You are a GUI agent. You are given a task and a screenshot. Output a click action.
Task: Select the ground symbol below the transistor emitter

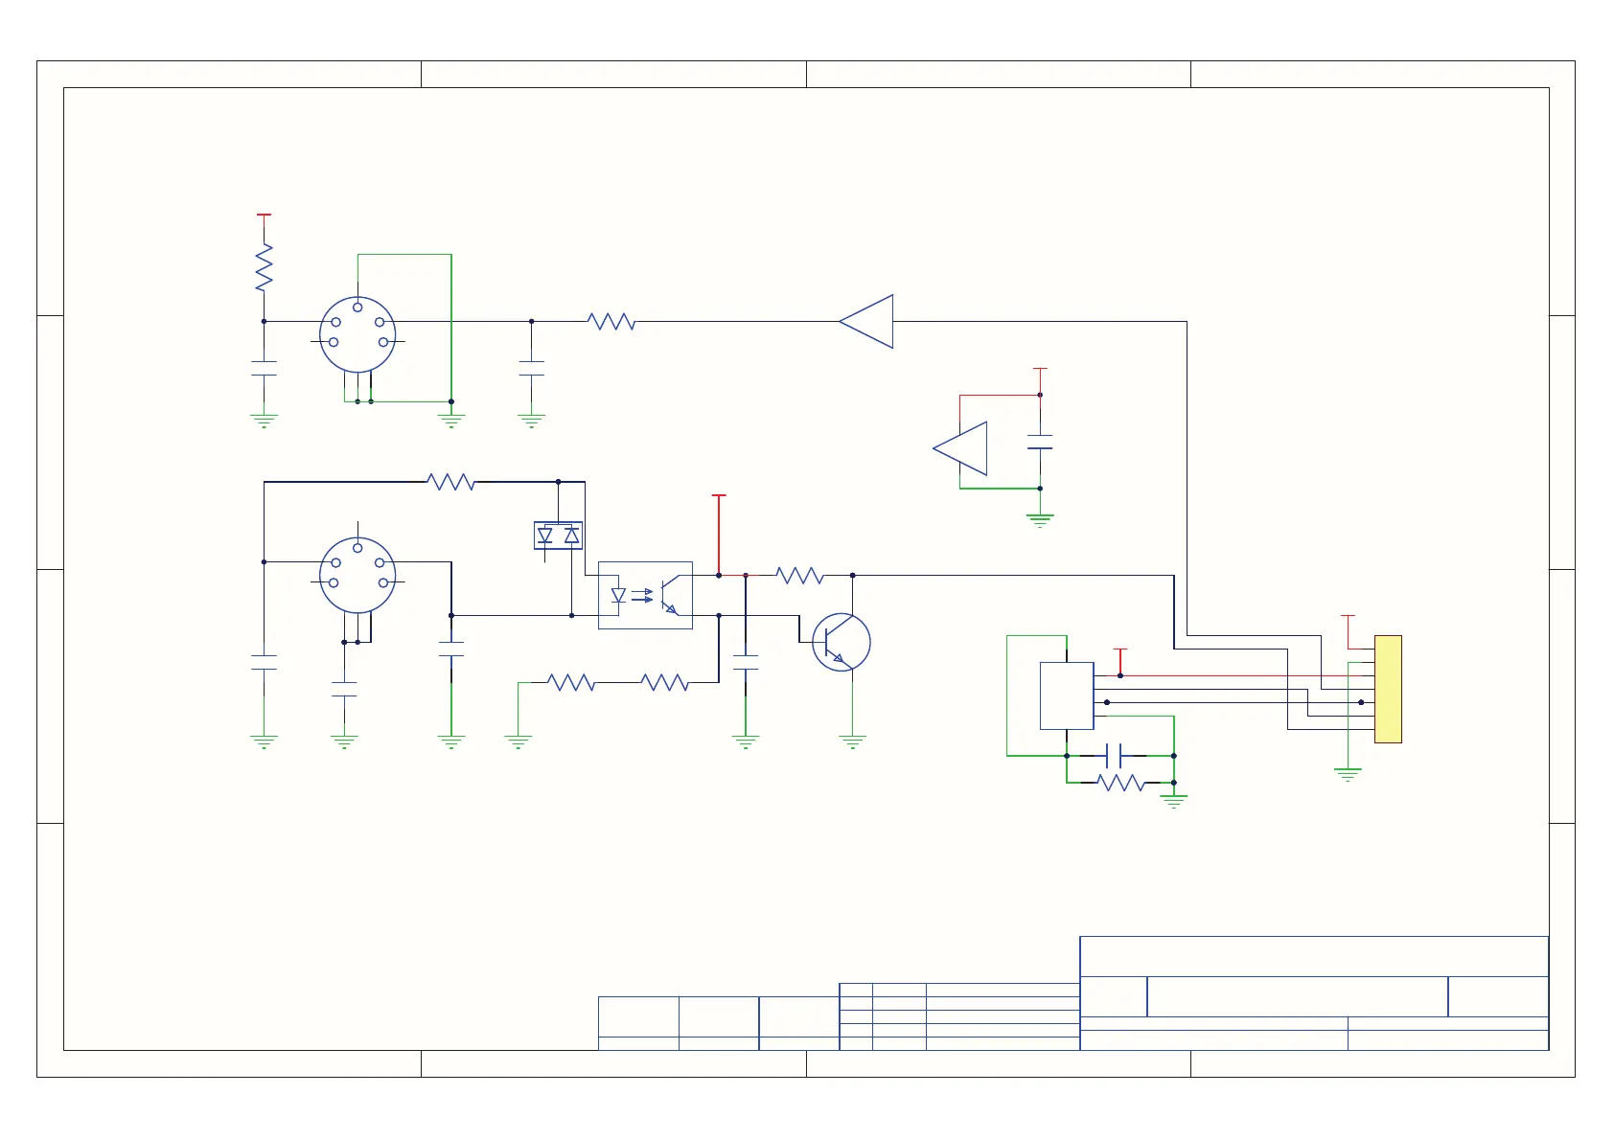(x=852, y=741)
